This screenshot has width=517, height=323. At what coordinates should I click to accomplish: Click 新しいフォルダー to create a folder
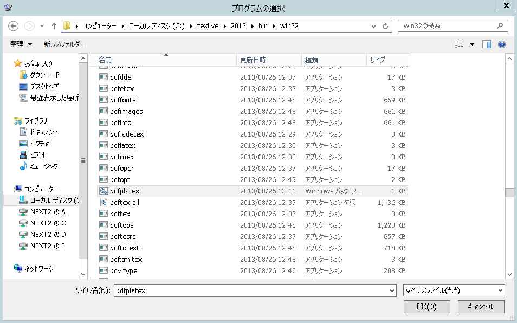[x=64, y=44]
